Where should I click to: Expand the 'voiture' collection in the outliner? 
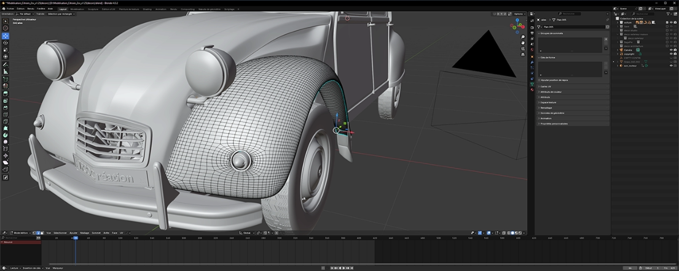coord(618,23)
